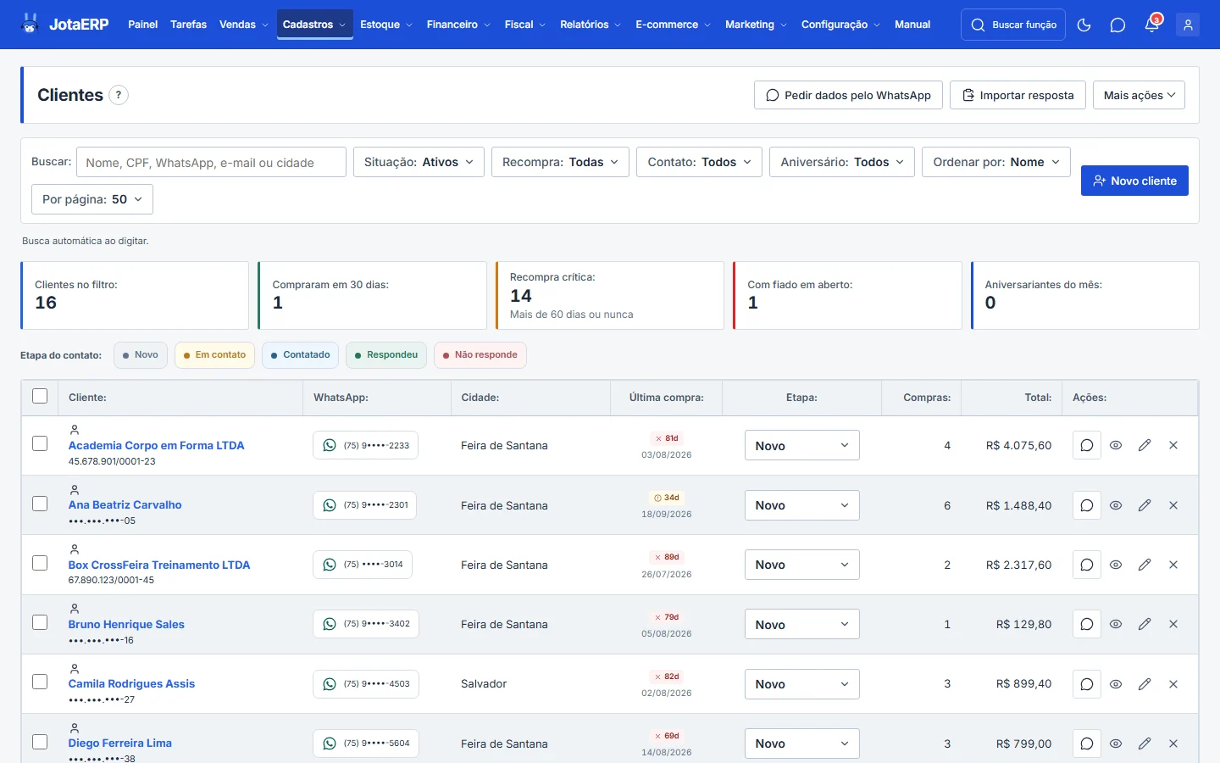The width and height of the screenshot is (1220, 763).
Task: Open the notifications bell
Action: tap(1151, 25)
